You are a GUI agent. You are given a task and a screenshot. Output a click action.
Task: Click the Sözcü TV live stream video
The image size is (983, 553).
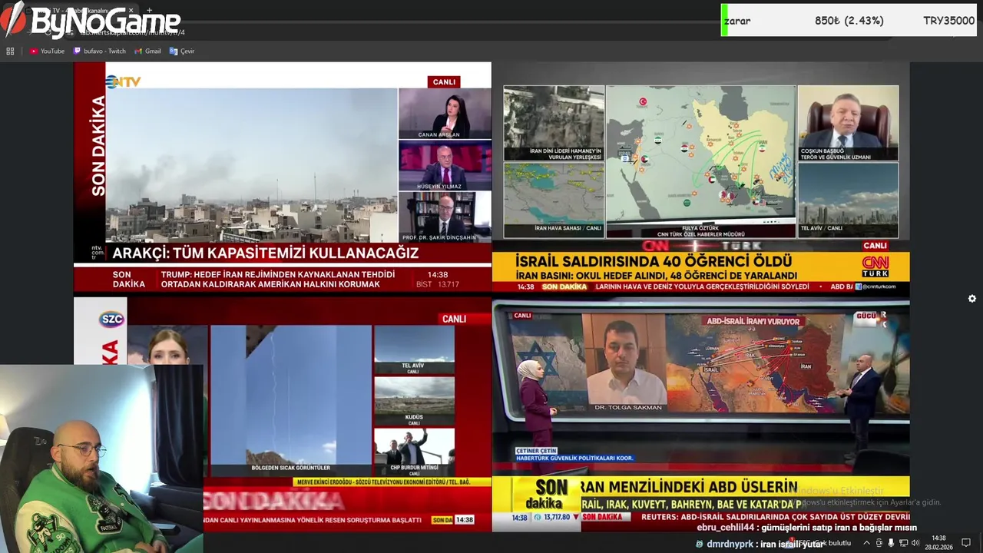pyautogui.click(x=282, y=415)
